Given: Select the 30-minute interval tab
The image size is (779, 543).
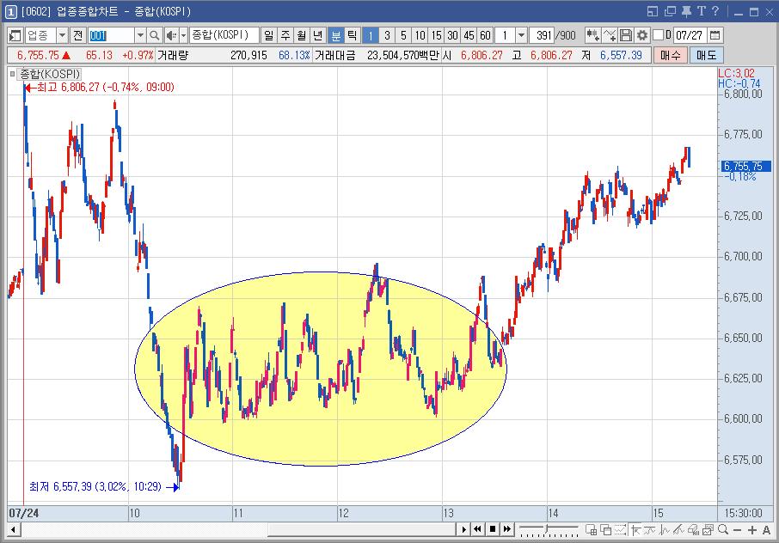Looking at the screenshot, I should [452, 35].
